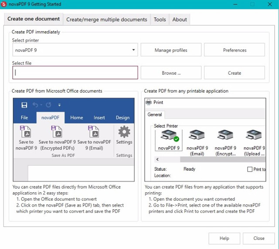Enable the Print to file checkbox
The width and height of the screenshot is (279, 249).
[x=250, y=169]
